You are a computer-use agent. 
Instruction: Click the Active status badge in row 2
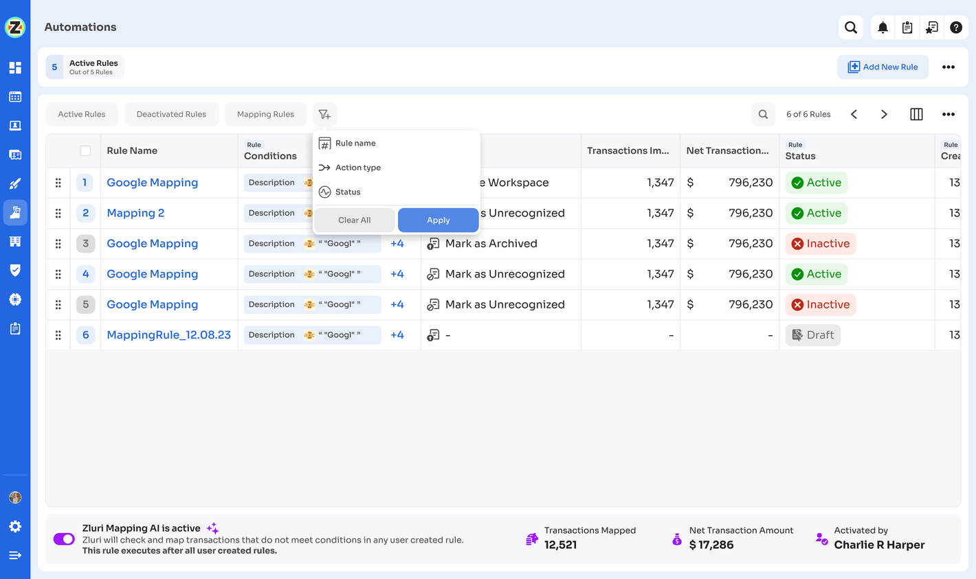(817, 213)
